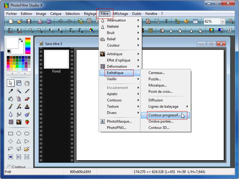
Task: Click the brightness minus icon
Action: click(x=31, y=30)
